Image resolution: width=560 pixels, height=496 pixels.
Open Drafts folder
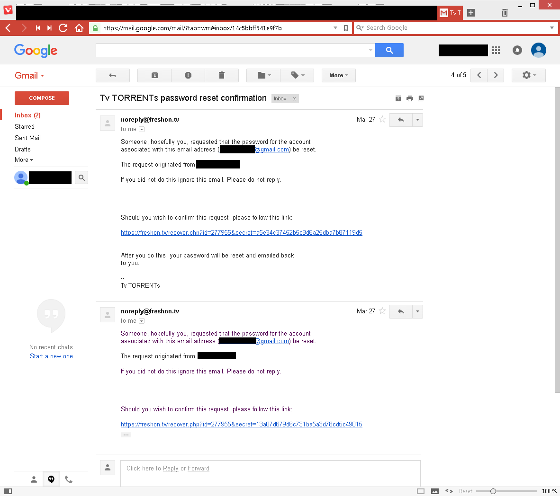pyautogui.click(x=22, y=149)
